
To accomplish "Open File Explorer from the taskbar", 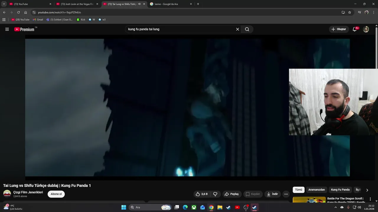I will (220, 207).
